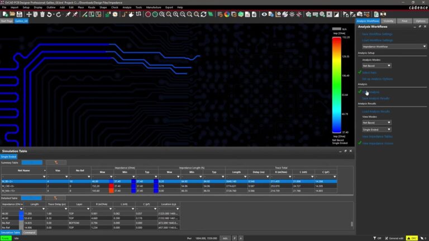Click the Redo arrow icon

[x=59, y=14]
